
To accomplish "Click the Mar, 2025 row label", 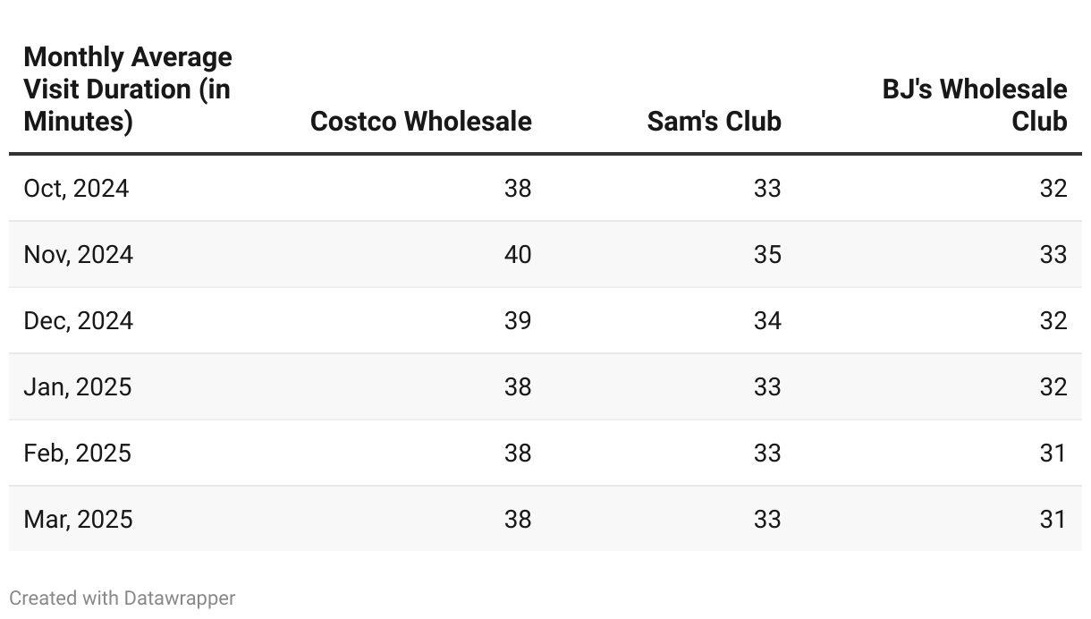I will [x=79, y=519].
